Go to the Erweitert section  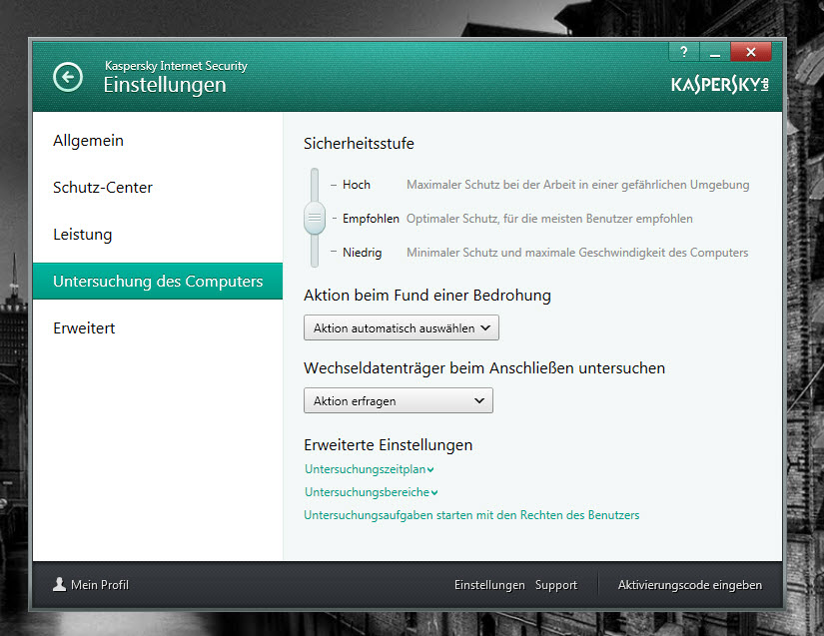[84, 328]
